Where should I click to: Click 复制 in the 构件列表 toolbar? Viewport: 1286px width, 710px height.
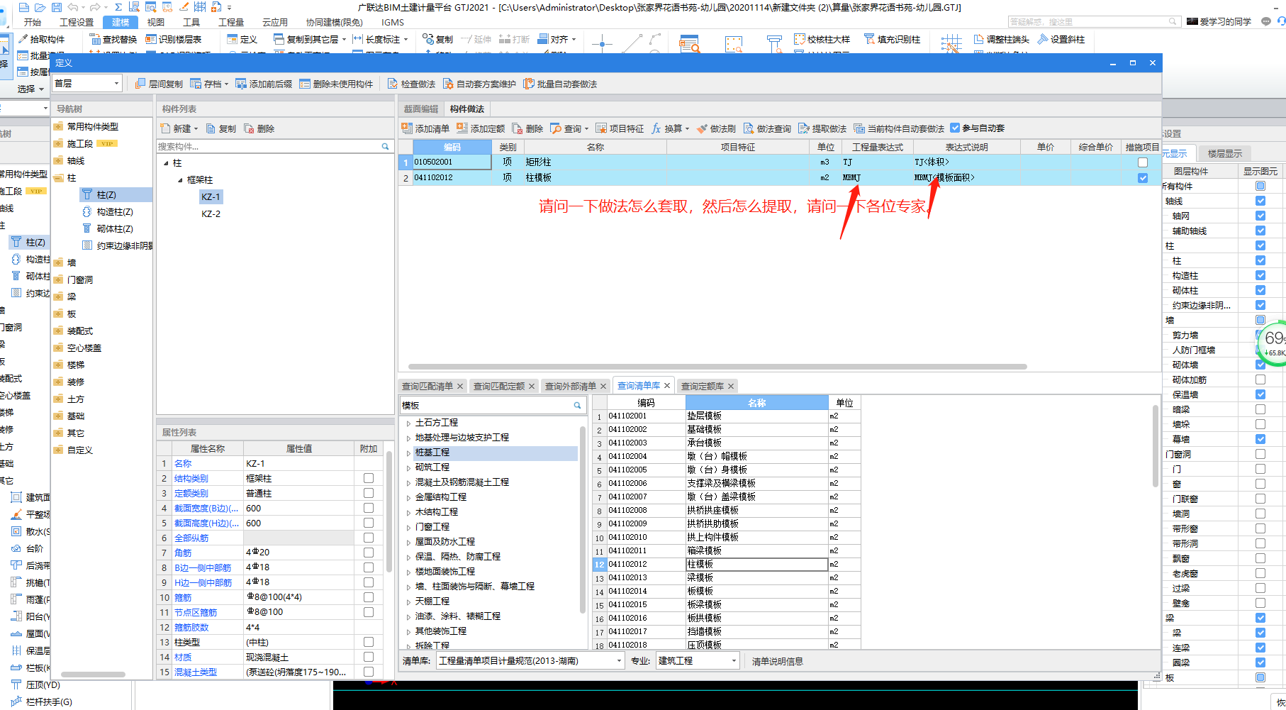coord(221,128)
